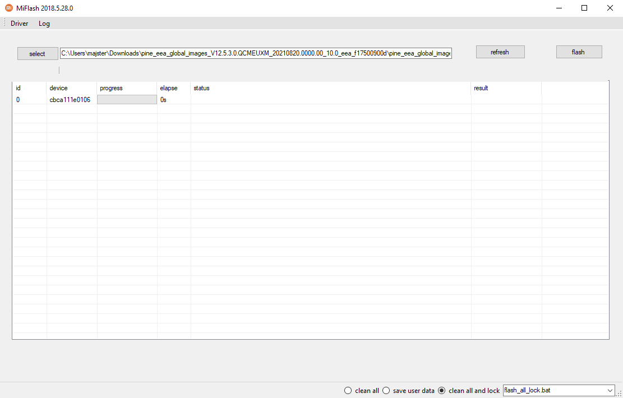623x398 pixels.
Task: Click the firmware path text field
Action: point(256,53)
